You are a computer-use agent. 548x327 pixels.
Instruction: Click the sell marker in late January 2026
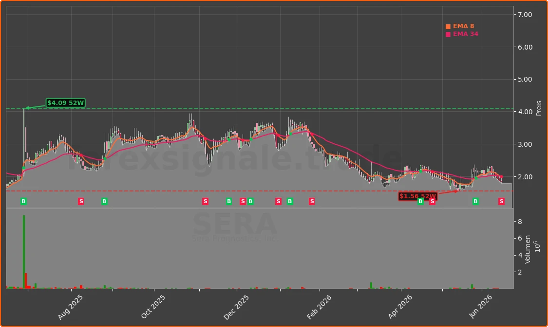point(312,201)
